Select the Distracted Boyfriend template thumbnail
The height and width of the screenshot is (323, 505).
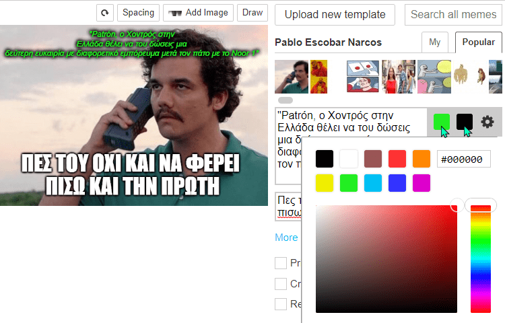399,77
